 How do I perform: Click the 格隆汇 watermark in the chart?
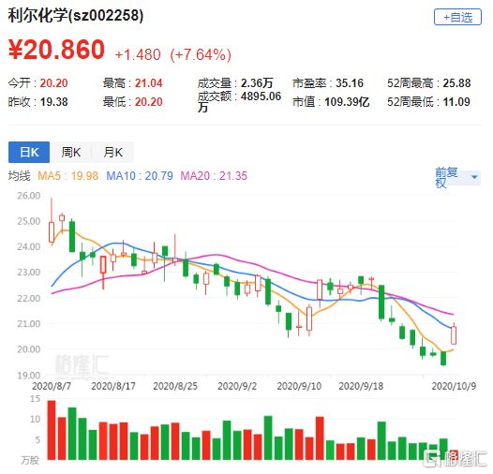[x=82, y=364]
